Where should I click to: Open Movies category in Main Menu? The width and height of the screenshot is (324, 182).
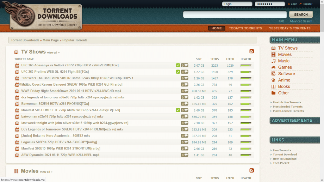[285, 54]
